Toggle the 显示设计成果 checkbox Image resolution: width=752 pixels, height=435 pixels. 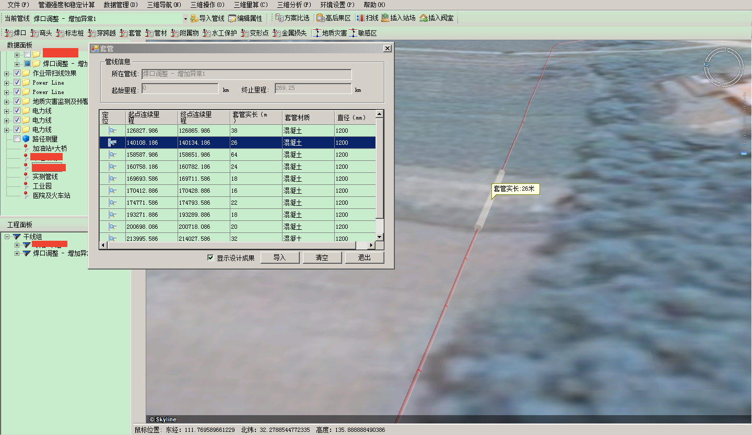(x=210, y=257)
